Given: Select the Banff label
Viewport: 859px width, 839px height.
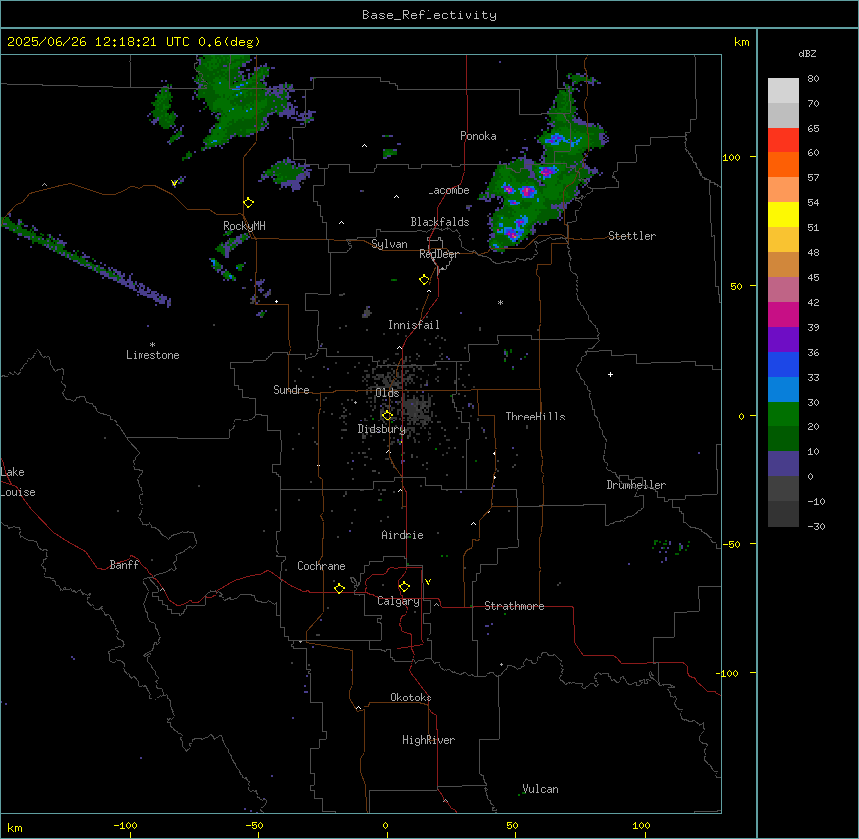Looking at the screenshot, I should pyautogui.click(x=124, y=565).
